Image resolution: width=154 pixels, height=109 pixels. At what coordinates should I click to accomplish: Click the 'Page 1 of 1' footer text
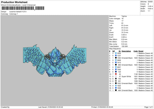click(x=149, y=107)
